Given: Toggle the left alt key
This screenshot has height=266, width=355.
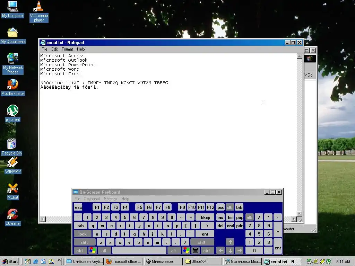Looking at the screenshot, I should point(104,250).
